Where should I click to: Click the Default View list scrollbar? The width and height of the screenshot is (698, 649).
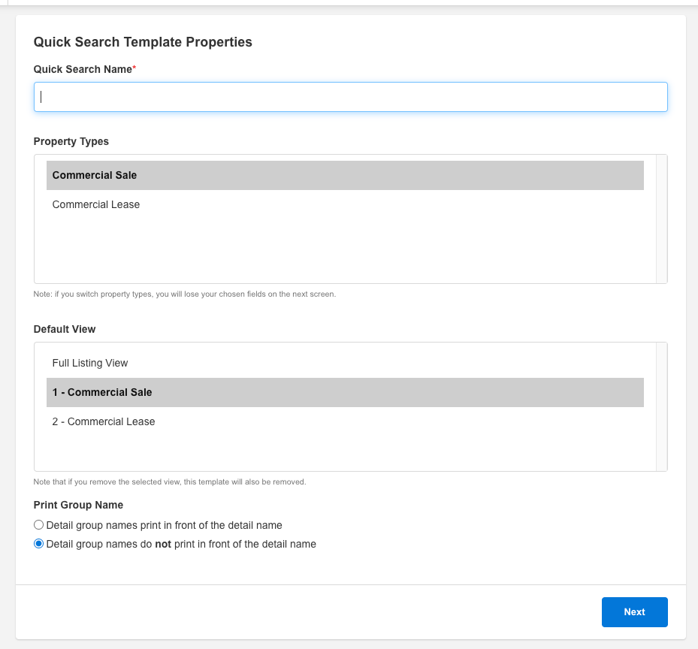tap(661, 407)
